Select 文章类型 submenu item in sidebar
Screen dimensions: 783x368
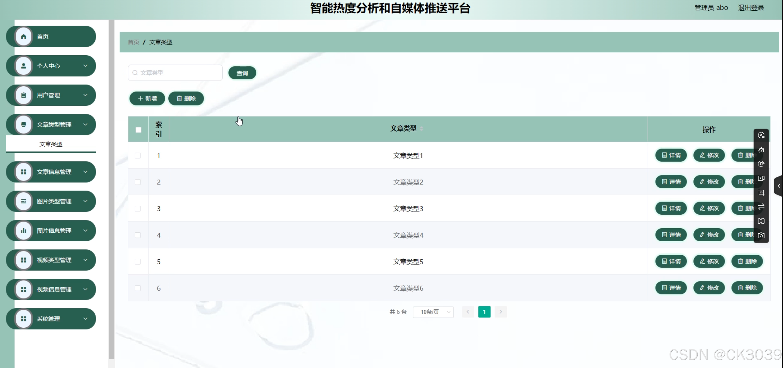tap(50, 144)
